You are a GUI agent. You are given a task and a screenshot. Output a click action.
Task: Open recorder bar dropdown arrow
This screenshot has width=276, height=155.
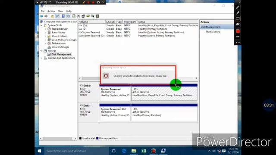[38, 2]
